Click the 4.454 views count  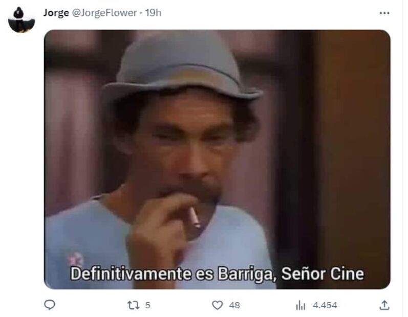tap(325, 305)
